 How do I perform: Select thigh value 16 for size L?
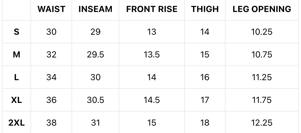click(205, 77)
